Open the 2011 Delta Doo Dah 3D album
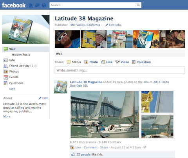 tap(119, 84)
